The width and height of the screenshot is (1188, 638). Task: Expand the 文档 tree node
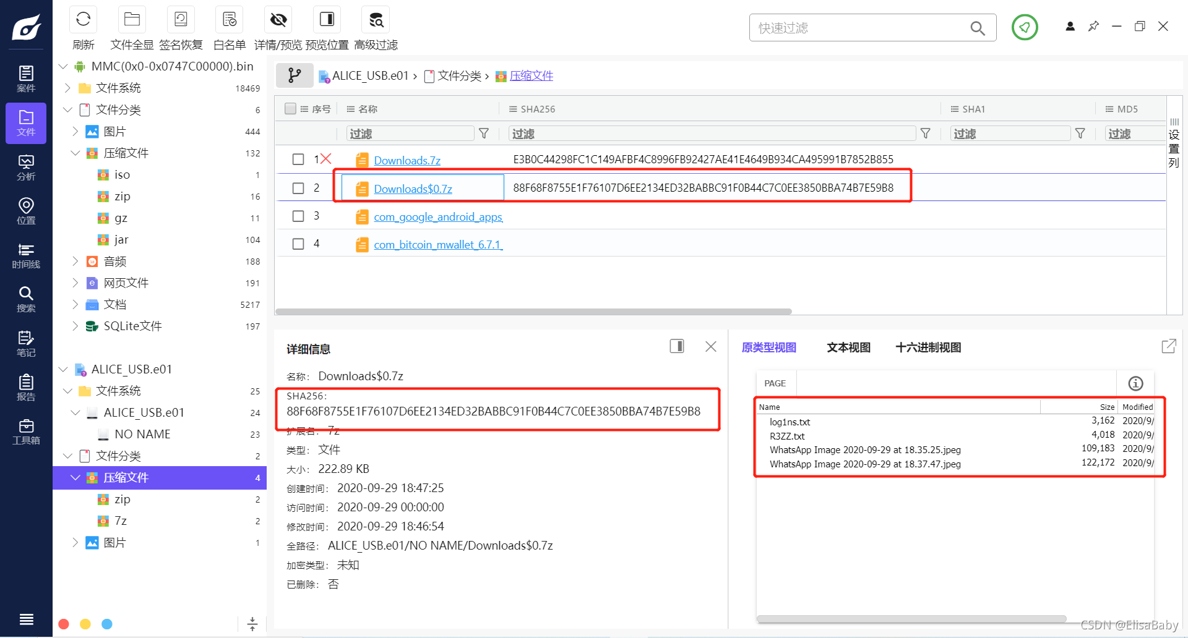(x=75, y=304)
